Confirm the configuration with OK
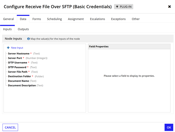 (x=169, y=127)
